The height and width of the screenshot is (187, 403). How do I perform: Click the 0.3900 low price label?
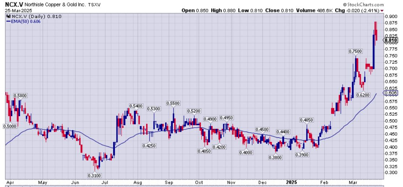point(302,155)
